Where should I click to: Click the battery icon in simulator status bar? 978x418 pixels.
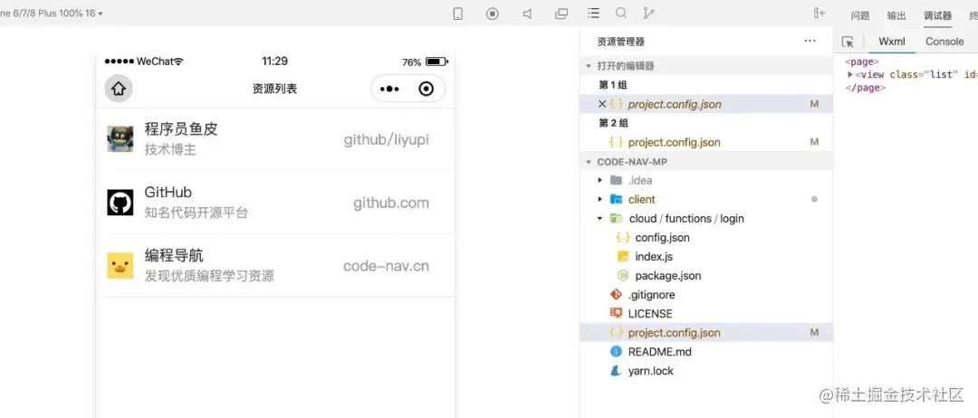436,62
